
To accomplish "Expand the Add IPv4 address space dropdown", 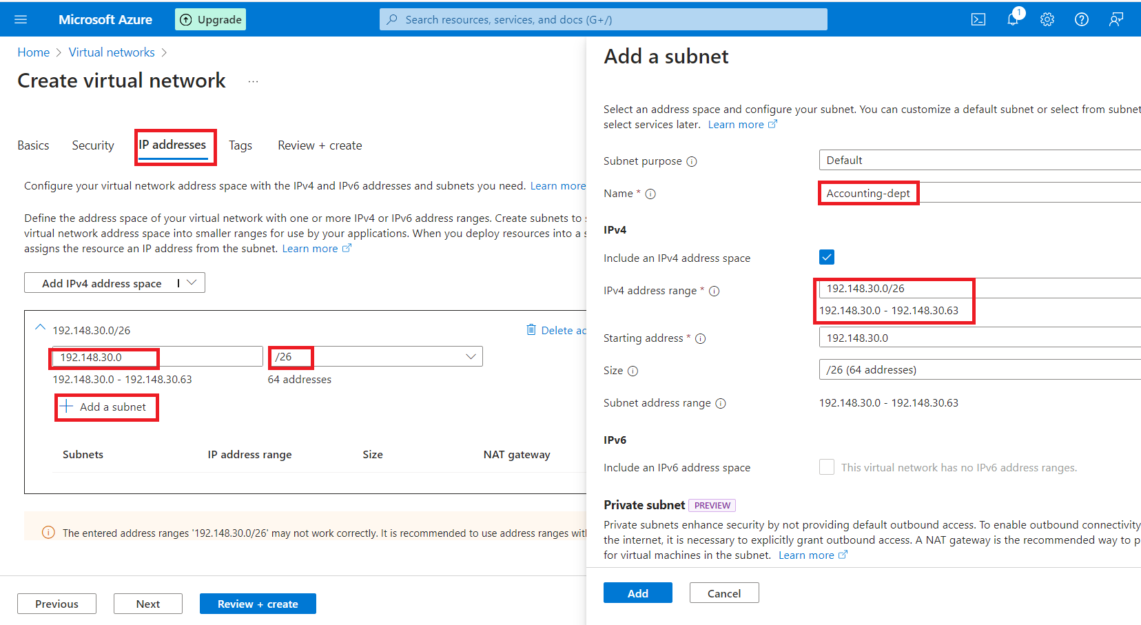I will 192,283.
